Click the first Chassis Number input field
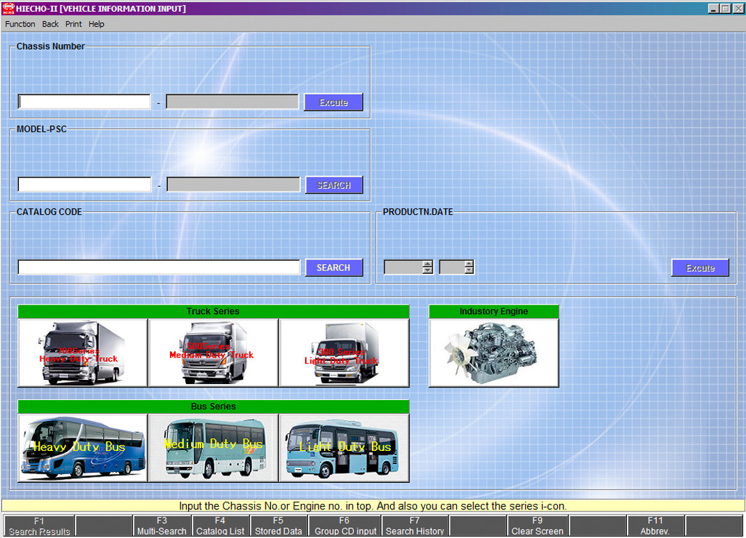The height and width of the screenshot is (538, 746). click(x=84, y=102)
